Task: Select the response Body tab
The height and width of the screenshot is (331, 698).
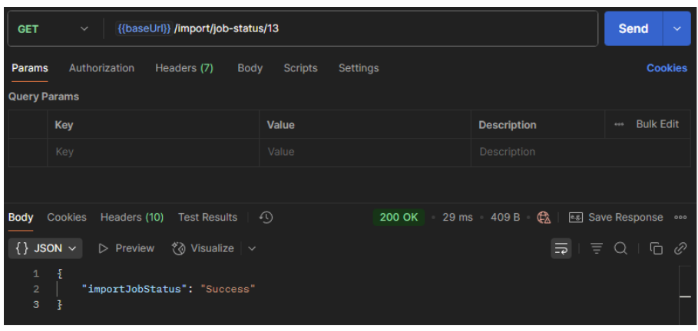Action: coord(21,218)
